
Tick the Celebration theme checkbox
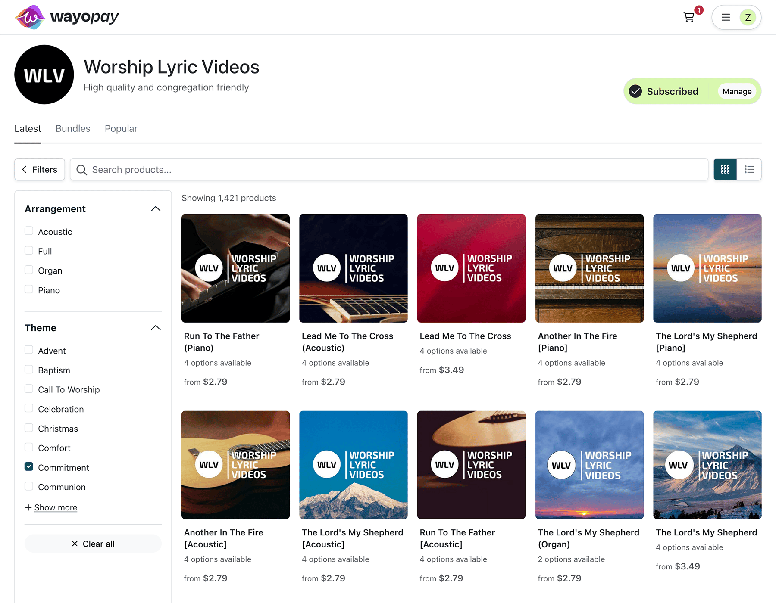(29, 408)
